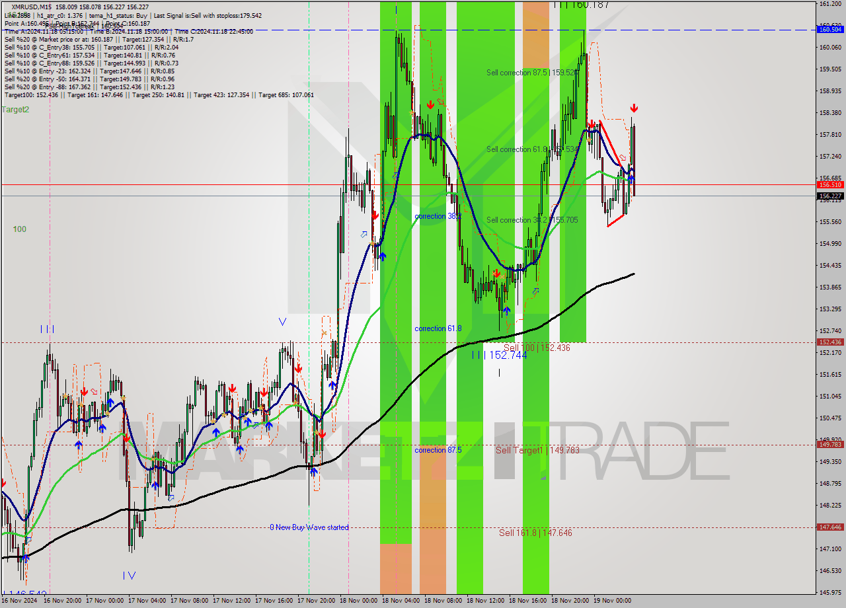Click '19 Nov 00:00' on time axis
The width and height of the screenshot is (846, 608).
click(x=612, y=601)
